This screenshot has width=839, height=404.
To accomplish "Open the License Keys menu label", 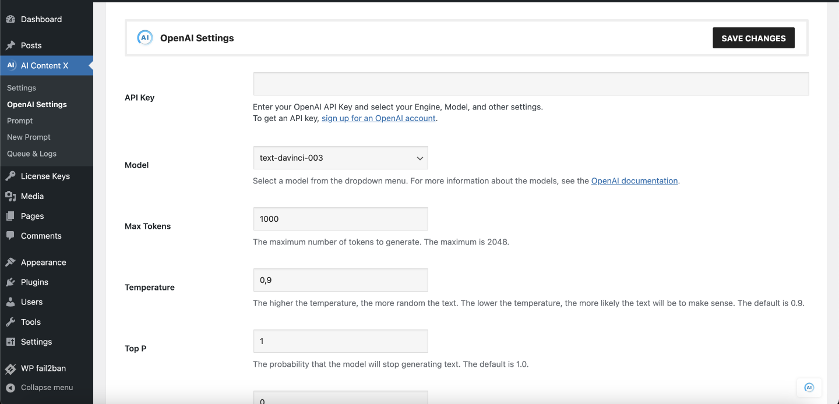I will [45, 176].
